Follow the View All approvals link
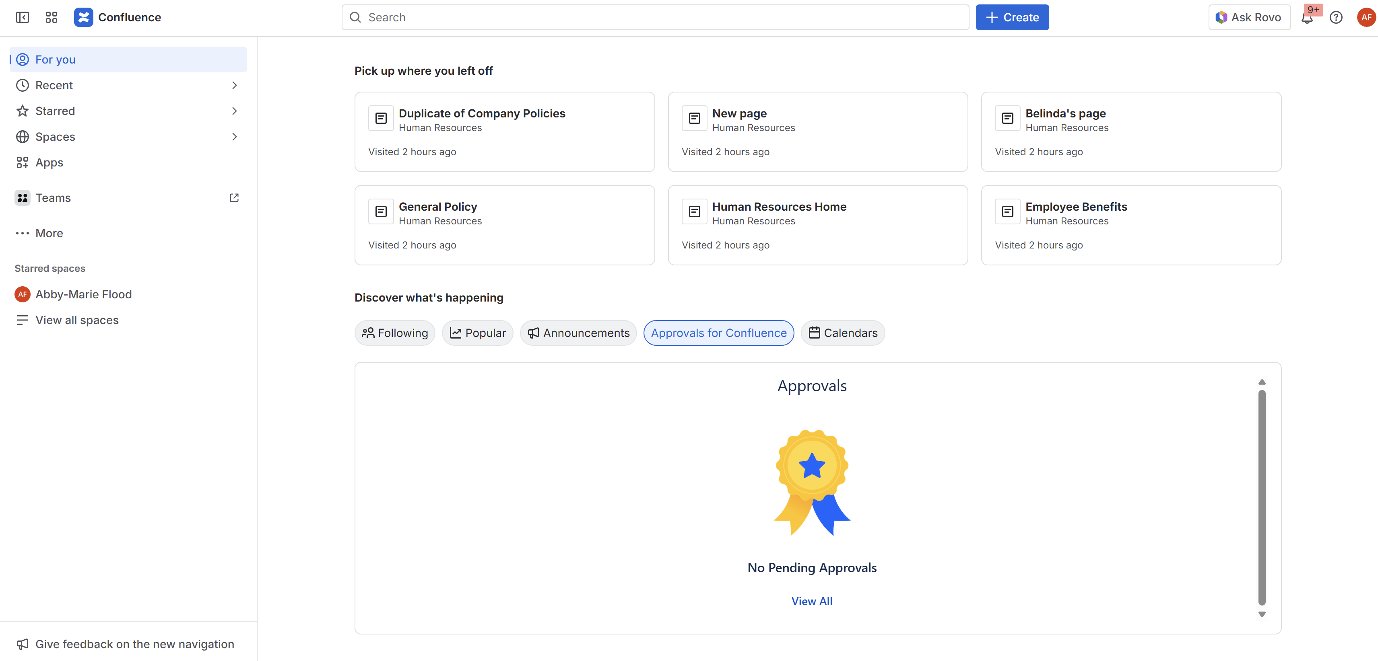The width and height of the screenshot is (1378, 661). (811, 601)
